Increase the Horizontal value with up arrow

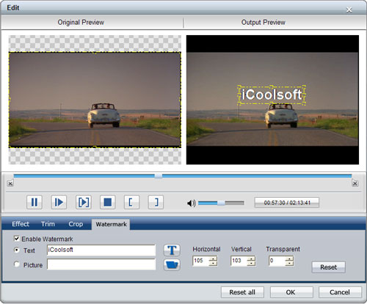coord(213,259)
